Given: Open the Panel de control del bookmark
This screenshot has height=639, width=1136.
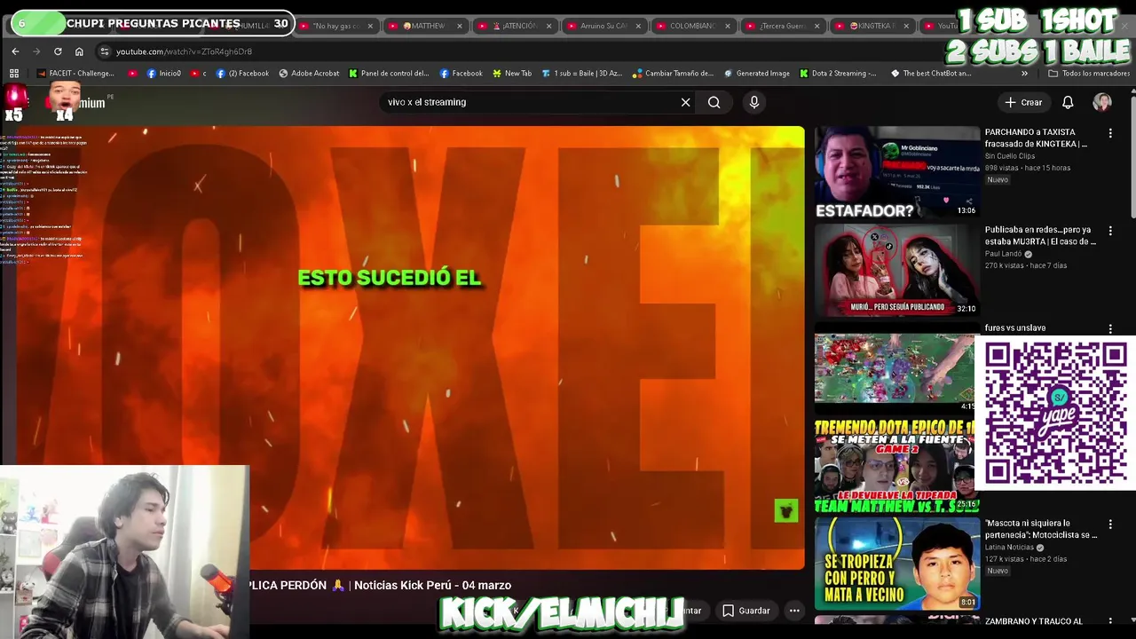Looking at the screenshot, I should [389, 74].
